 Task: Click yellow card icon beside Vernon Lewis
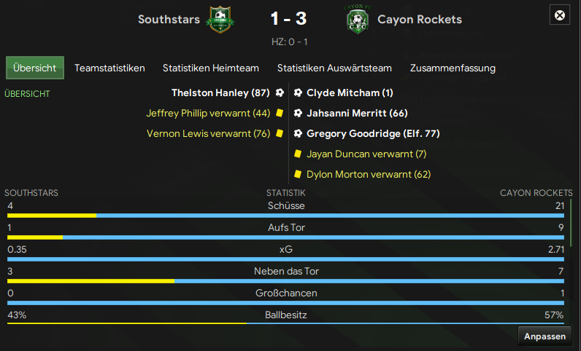point(280,134)
